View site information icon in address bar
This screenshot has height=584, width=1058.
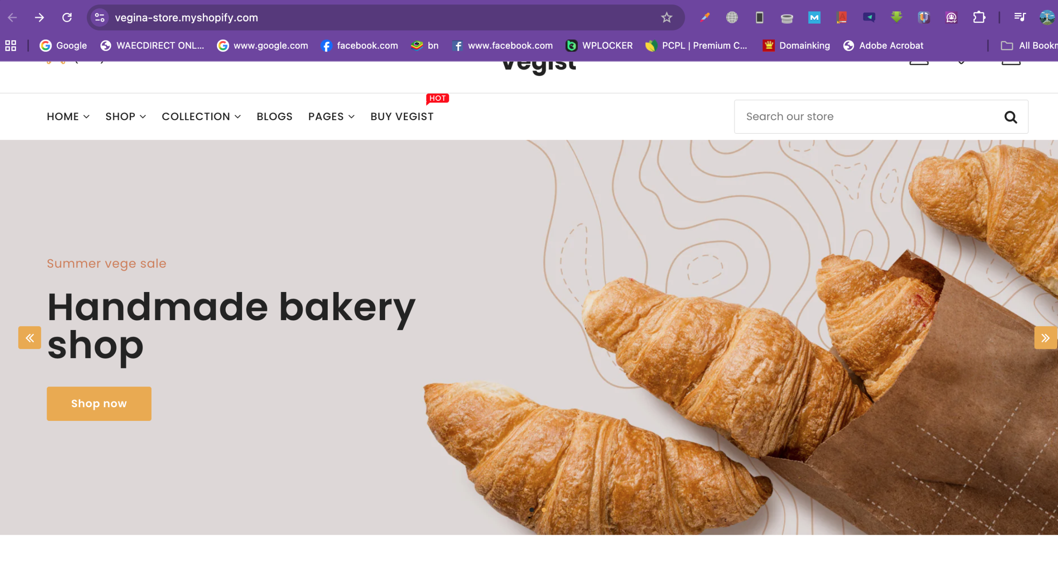tap(100, 18)
